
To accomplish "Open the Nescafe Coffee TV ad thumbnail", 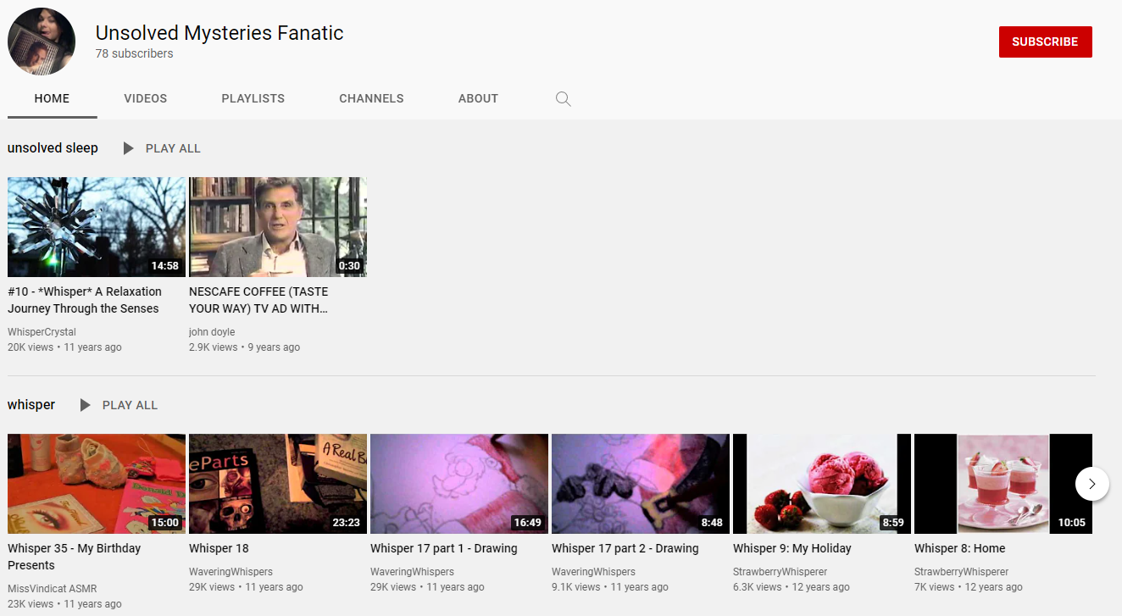I will coord(278,227).
